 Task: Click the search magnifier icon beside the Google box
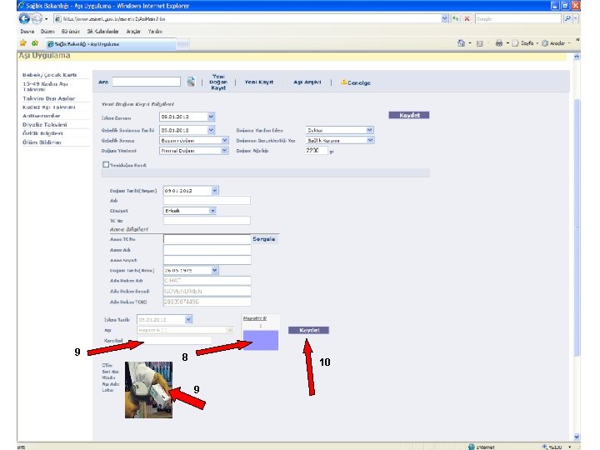567,18
